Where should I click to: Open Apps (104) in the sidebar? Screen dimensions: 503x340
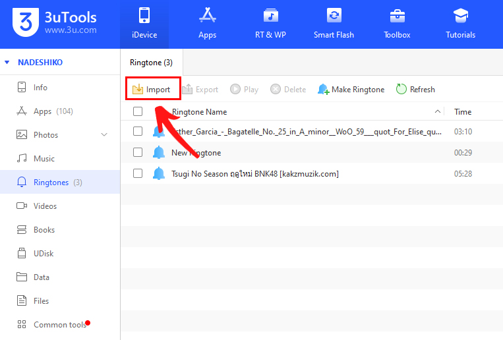[x=60, y=111]
